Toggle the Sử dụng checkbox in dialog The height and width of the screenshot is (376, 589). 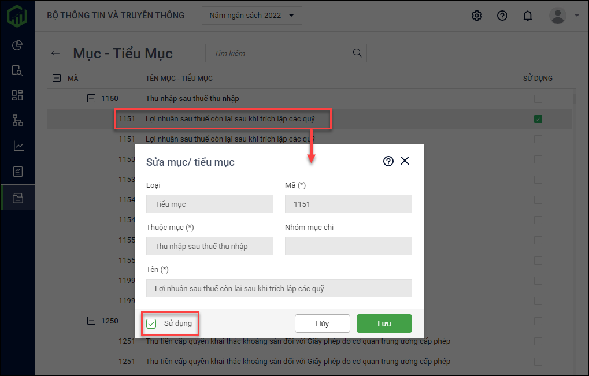151,324
